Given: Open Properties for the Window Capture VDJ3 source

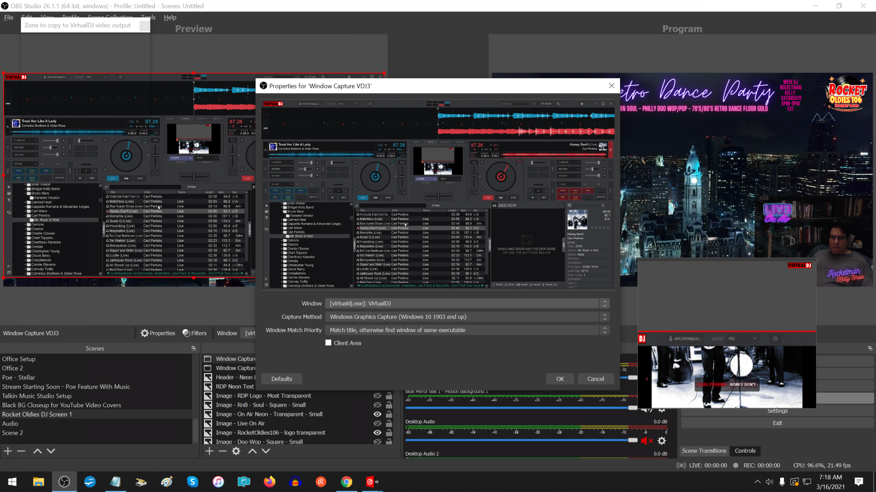Looking at the screenshot, I should (x=157, y=333).
